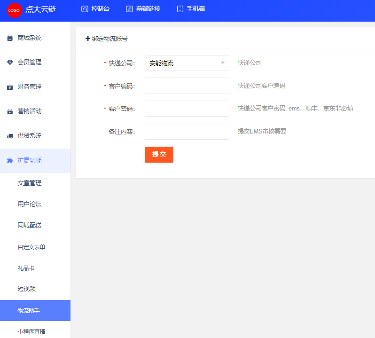The width and height of the screenshot is (375, 338).
Task: Click the 财务管理 wallet icon
Action: [10, 87]
